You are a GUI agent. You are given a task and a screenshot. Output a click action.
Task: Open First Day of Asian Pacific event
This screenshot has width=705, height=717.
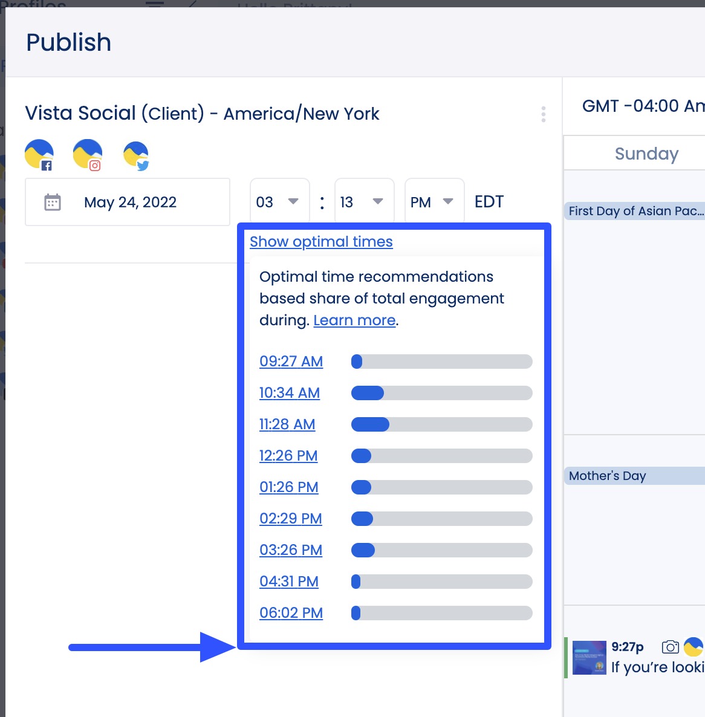[x=634, y=211]
